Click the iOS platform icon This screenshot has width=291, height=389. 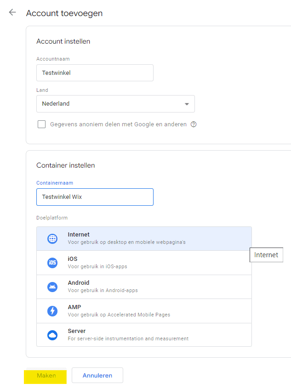coord(52,263)
